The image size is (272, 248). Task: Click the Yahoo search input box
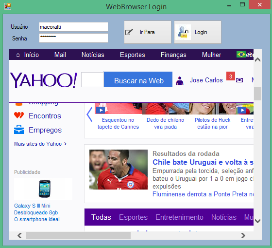92,80
